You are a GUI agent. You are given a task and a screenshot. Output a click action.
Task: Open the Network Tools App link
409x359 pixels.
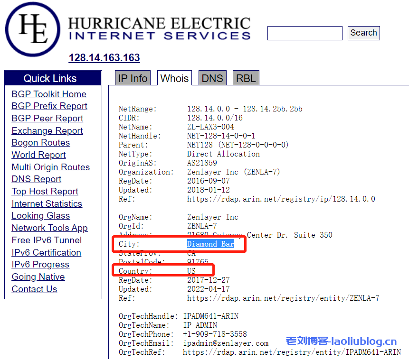click(x=49, y=228)
